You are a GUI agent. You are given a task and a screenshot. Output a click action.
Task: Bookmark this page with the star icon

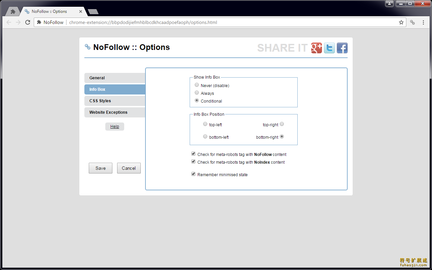(401, 22)
